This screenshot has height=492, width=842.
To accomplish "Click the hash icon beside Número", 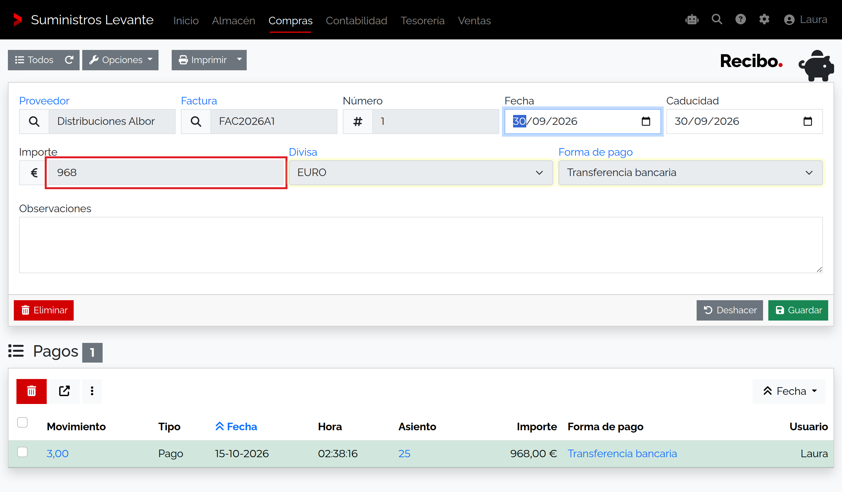I will [x=358, y=122].
